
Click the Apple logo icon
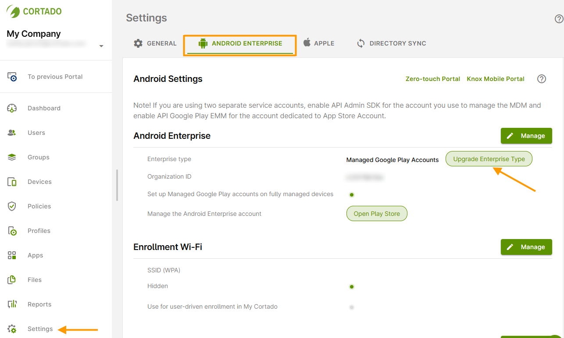click(x=307, y=42)
